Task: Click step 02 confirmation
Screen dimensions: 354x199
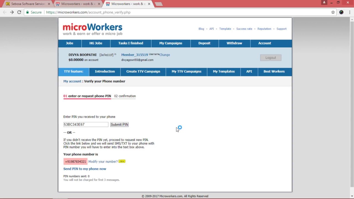Action: tap(125, 96)
